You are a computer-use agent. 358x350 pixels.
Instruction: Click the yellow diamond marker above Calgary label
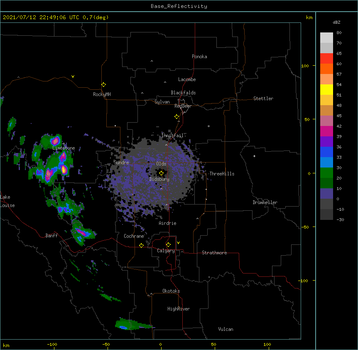tap(168, 245)
